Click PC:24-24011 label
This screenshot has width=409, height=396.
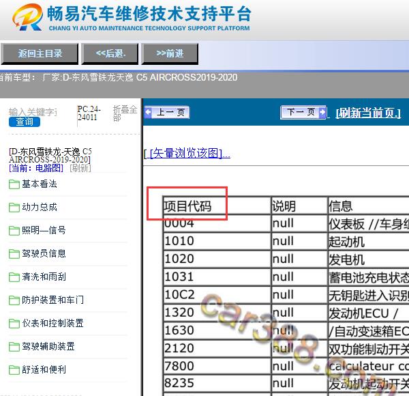click(89, 113)
